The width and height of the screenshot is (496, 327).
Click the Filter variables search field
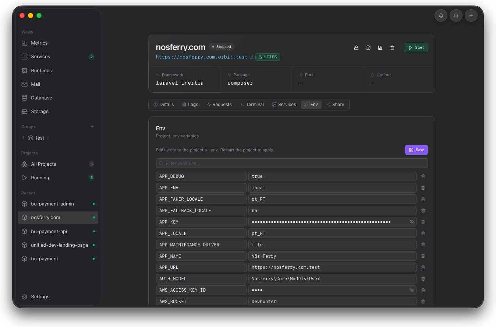[x=292, y=163]
